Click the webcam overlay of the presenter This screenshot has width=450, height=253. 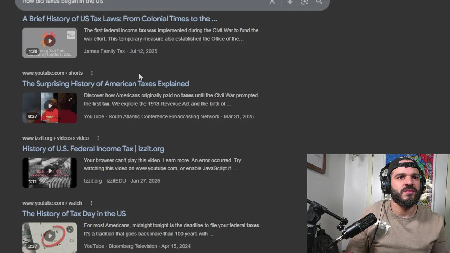tap(378, 203)
